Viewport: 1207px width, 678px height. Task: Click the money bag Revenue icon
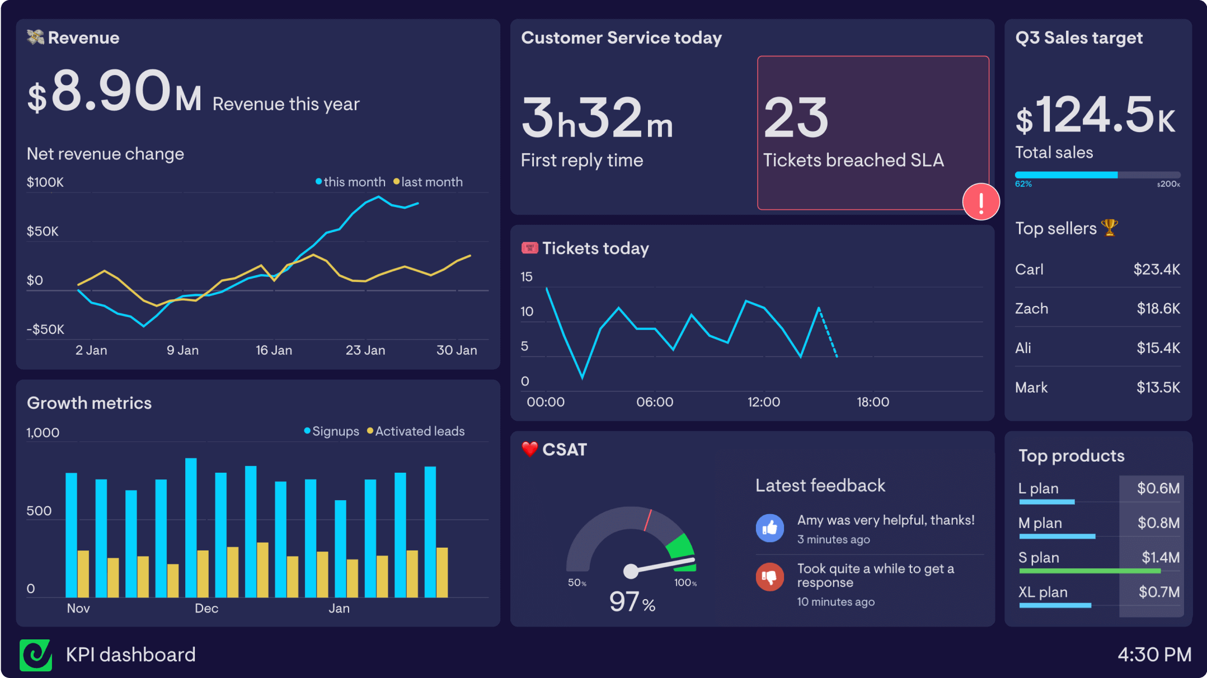click(35, 37)
